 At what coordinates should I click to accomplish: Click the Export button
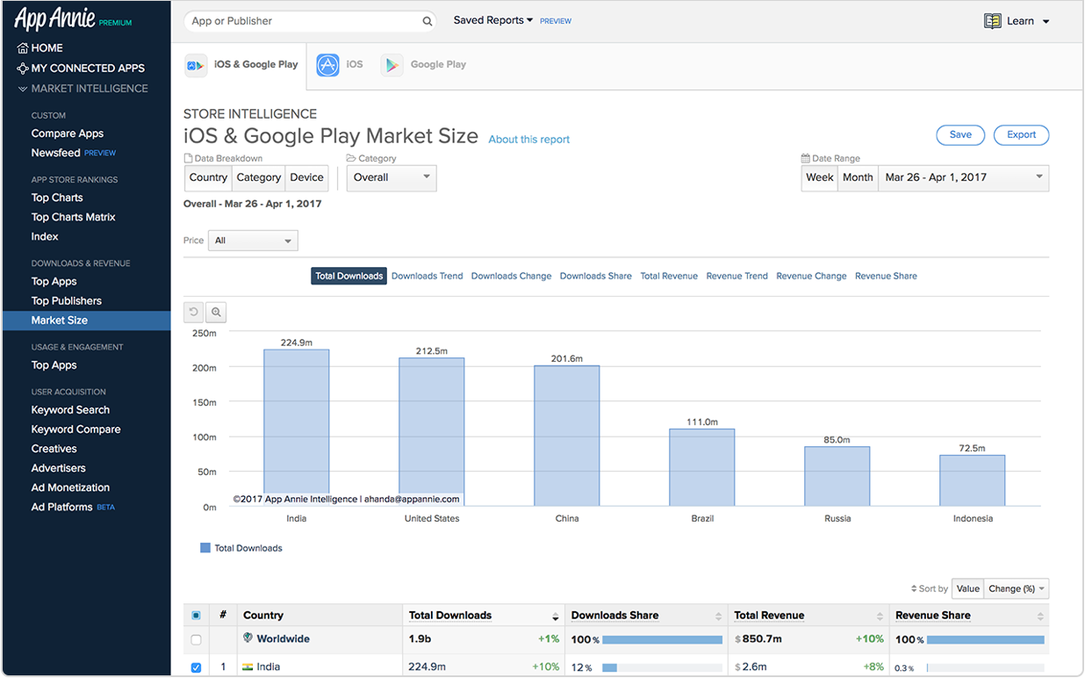tap(1021, 135)
